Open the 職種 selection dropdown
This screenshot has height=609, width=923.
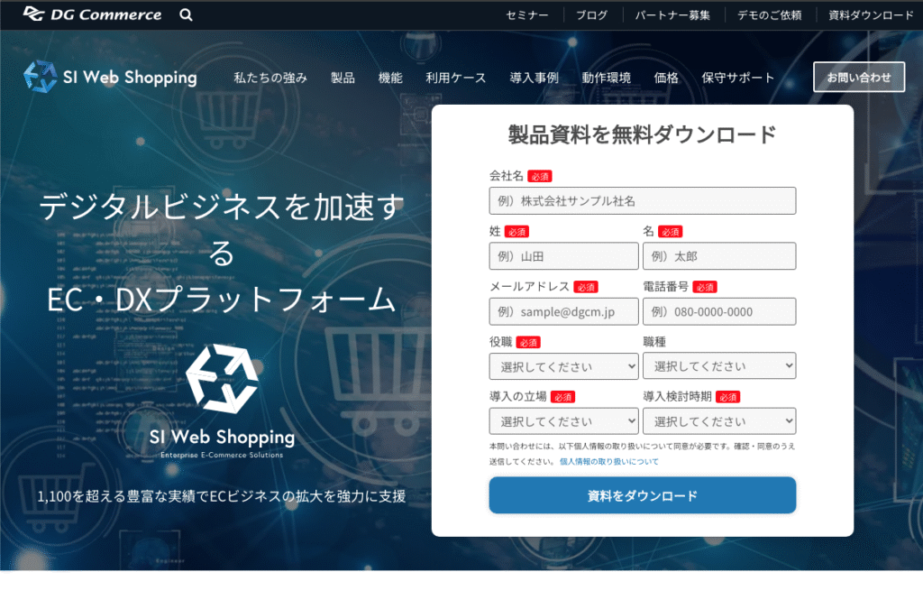point(718,365)
